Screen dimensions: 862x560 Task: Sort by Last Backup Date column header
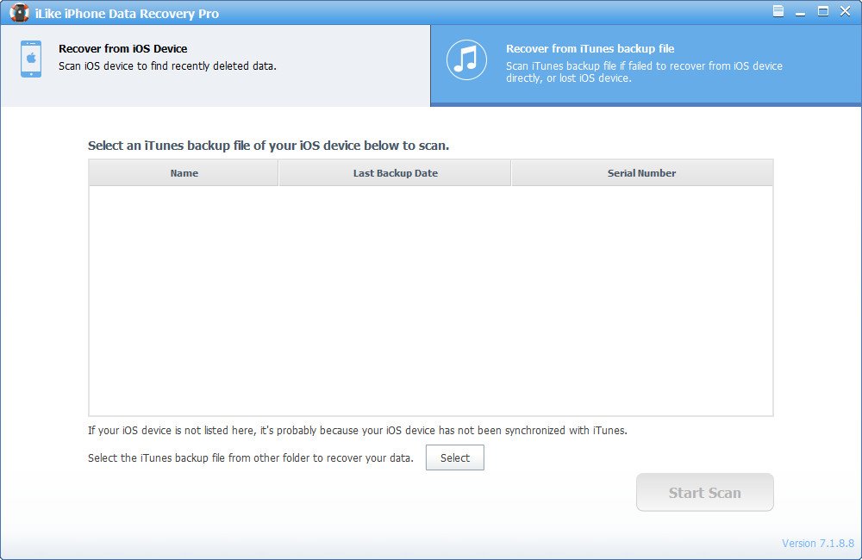(396, 173)
